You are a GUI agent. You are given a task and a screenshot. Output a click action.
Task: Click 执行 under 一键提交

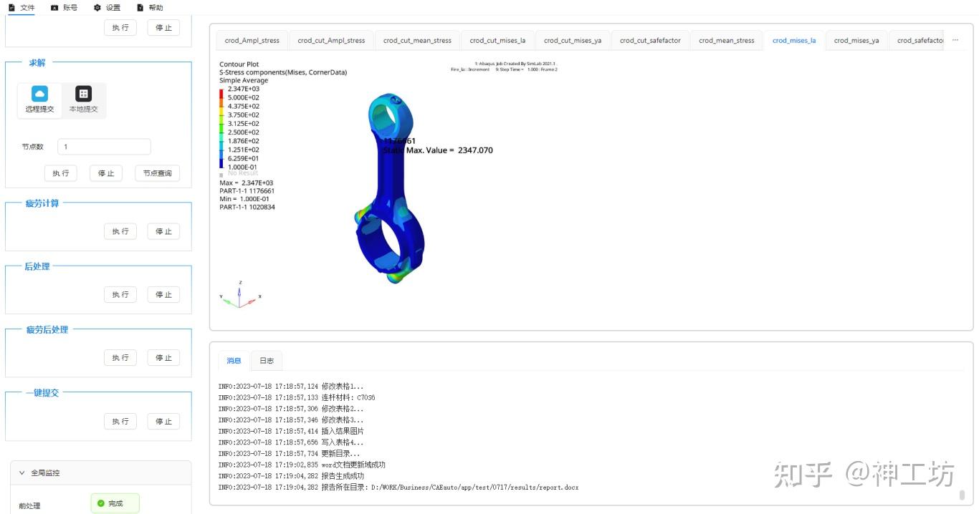pyautogui.click(x=120, y=421)
